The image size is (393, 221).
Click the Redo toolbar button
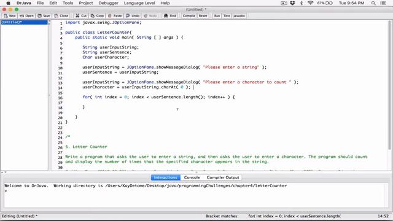click(x=150, y=16)
